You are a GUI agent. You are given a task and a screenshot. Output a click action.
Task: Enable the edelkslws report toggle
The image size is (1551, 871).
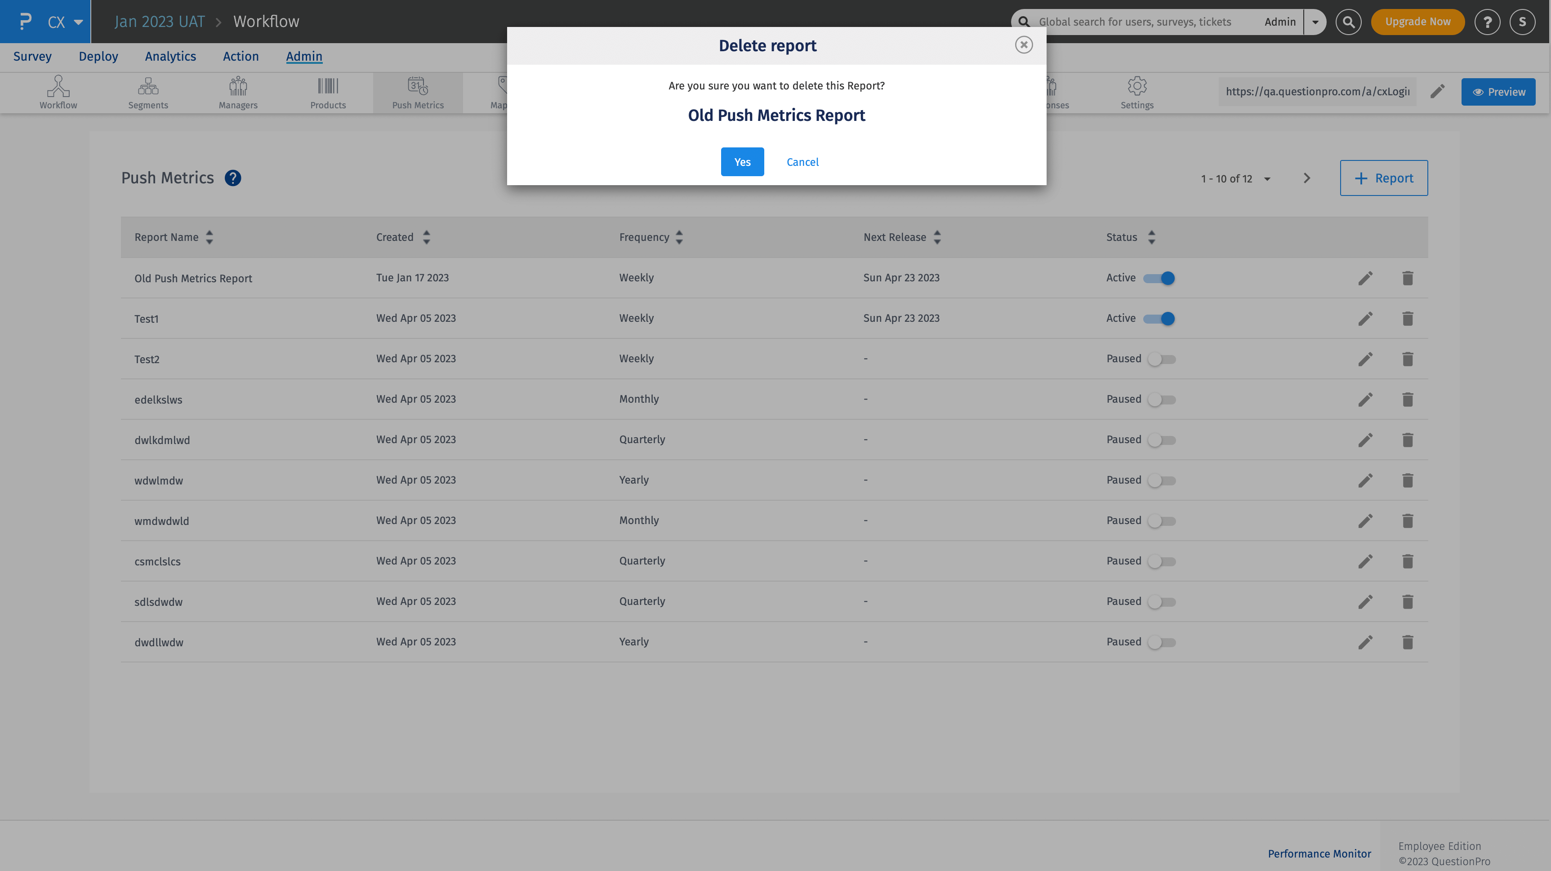click(x=1161, y=399)
